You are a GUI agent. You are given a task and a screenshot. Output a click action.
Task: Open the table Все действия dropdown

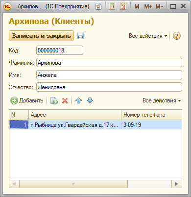coord(162,100)
